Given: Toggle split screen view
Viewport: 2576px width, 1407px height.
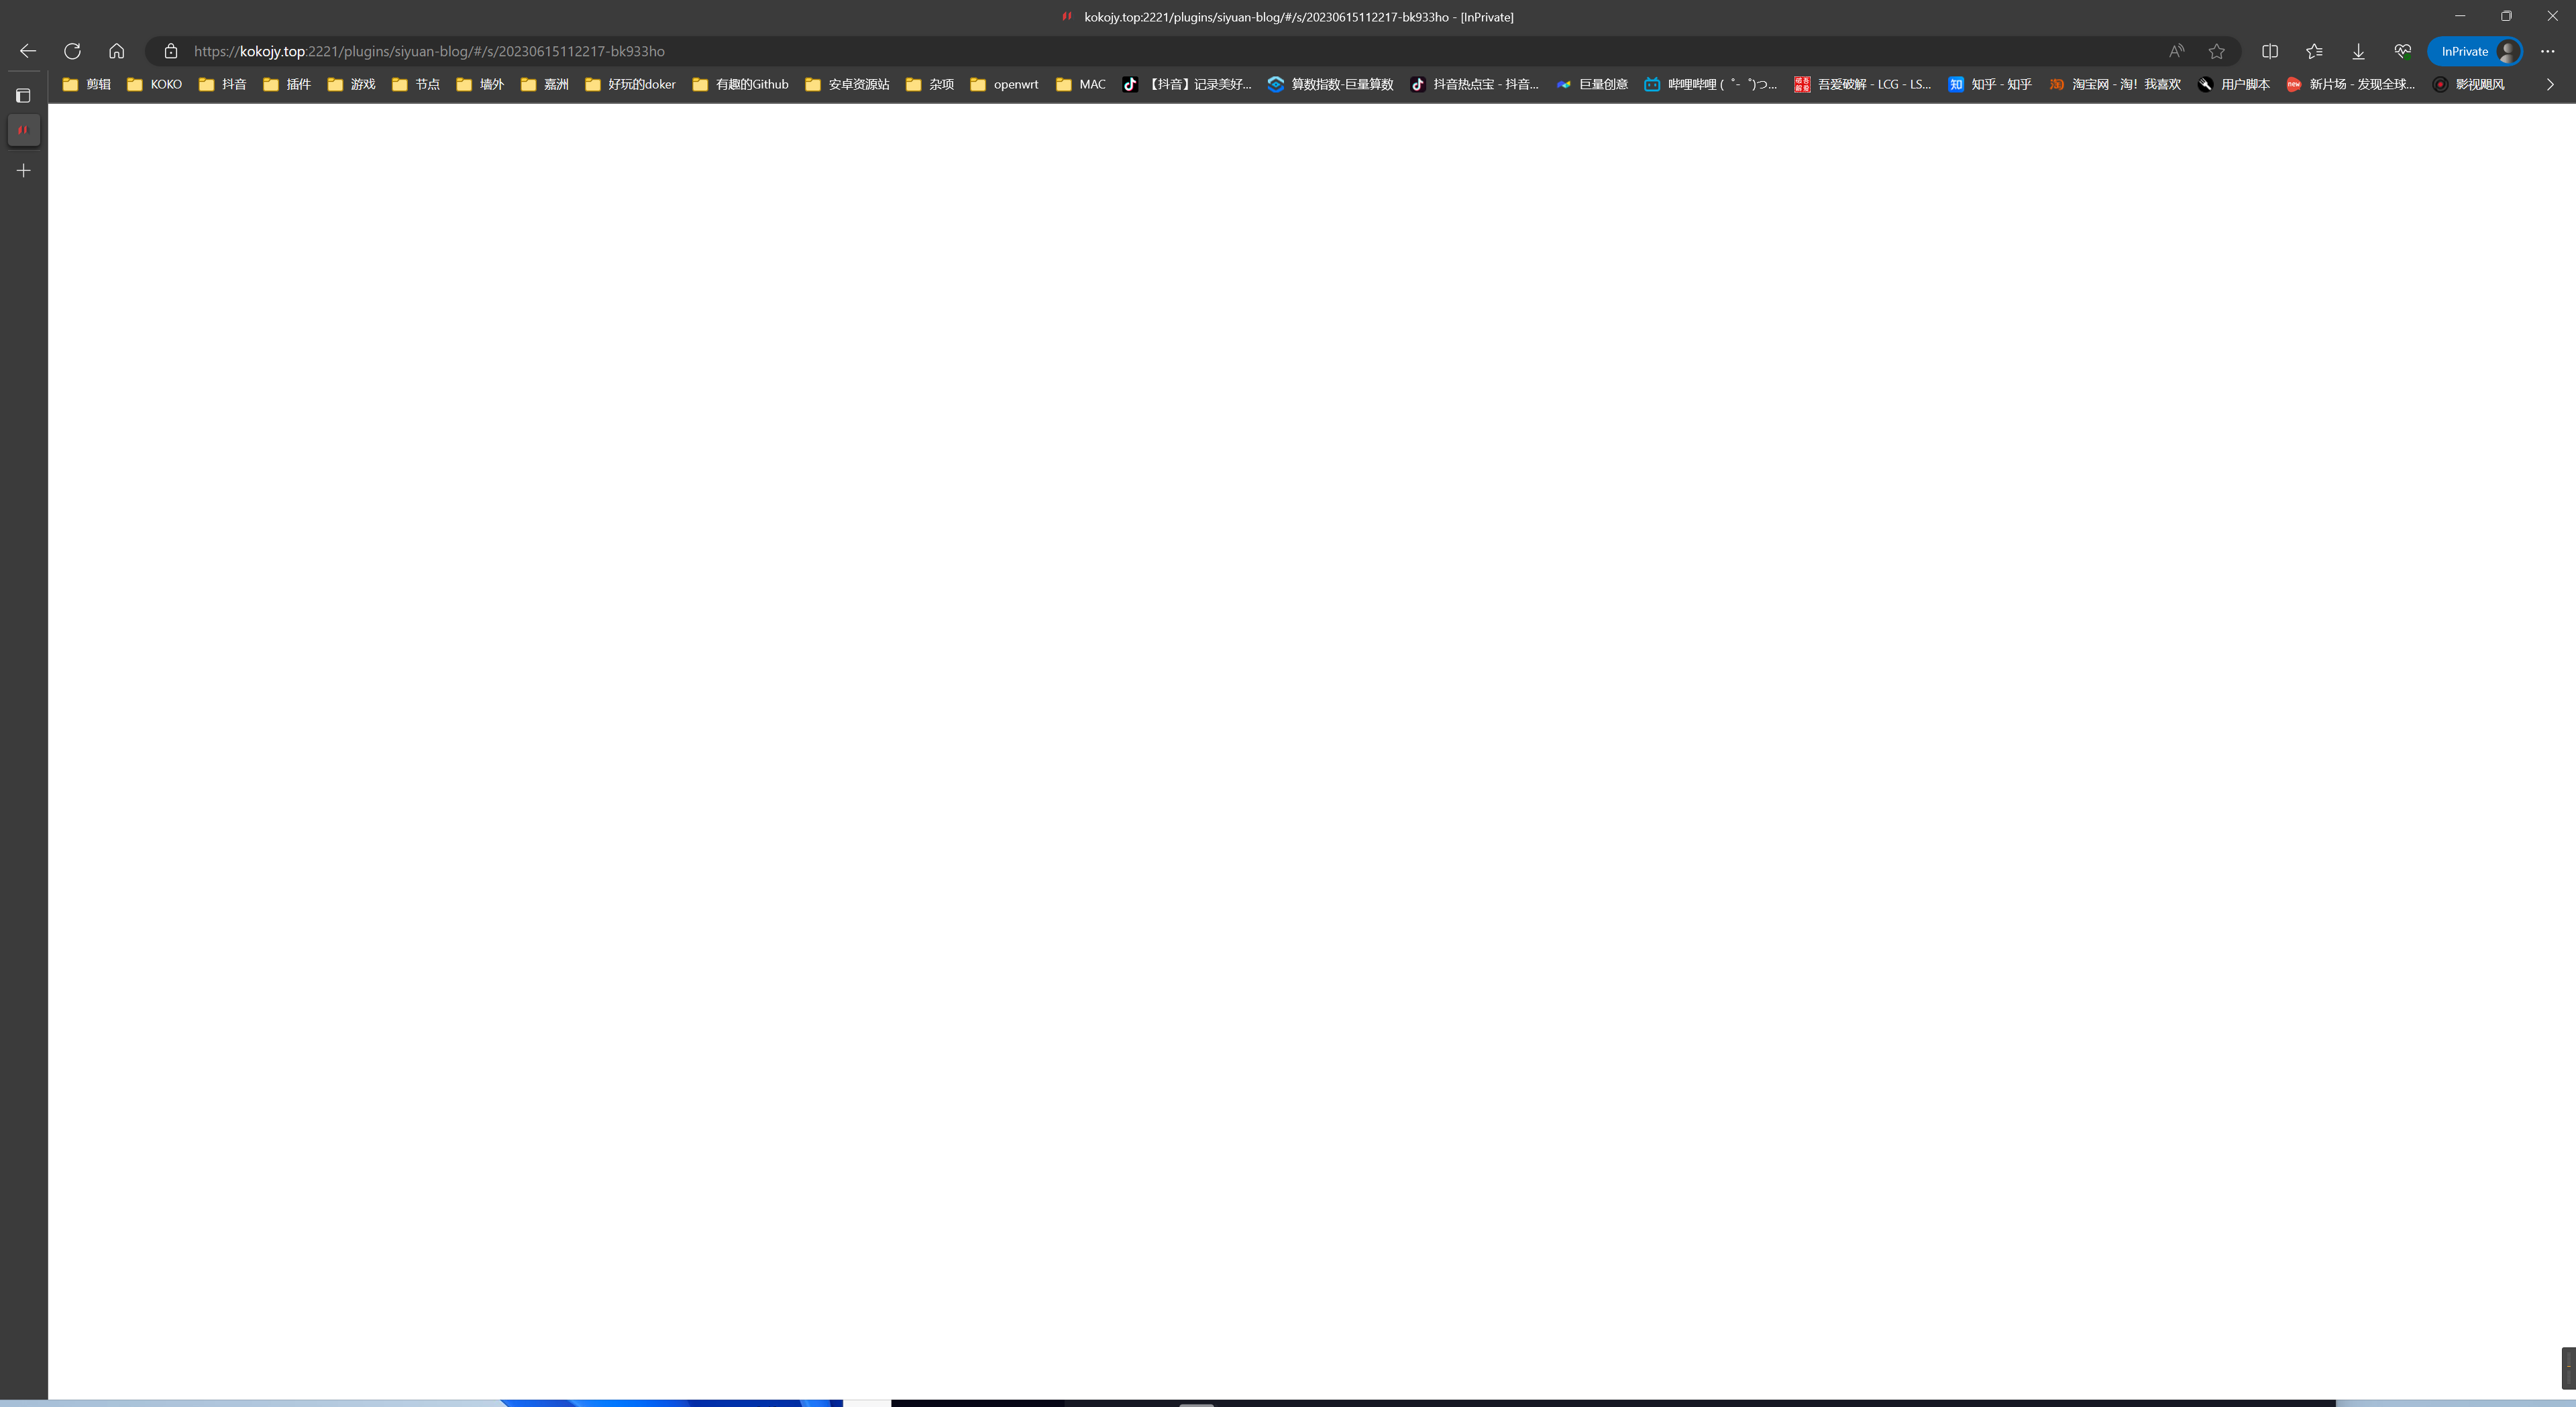Looking at the screenshot, I should click(x=2270, y=51).
